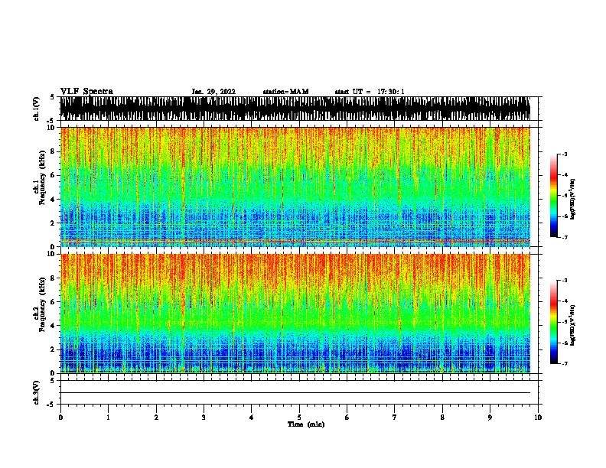The height and width of the screenshot is (468, 606).
Task: Click the -3 label on the ch.2 colorbar
Action: click(565, 281)
